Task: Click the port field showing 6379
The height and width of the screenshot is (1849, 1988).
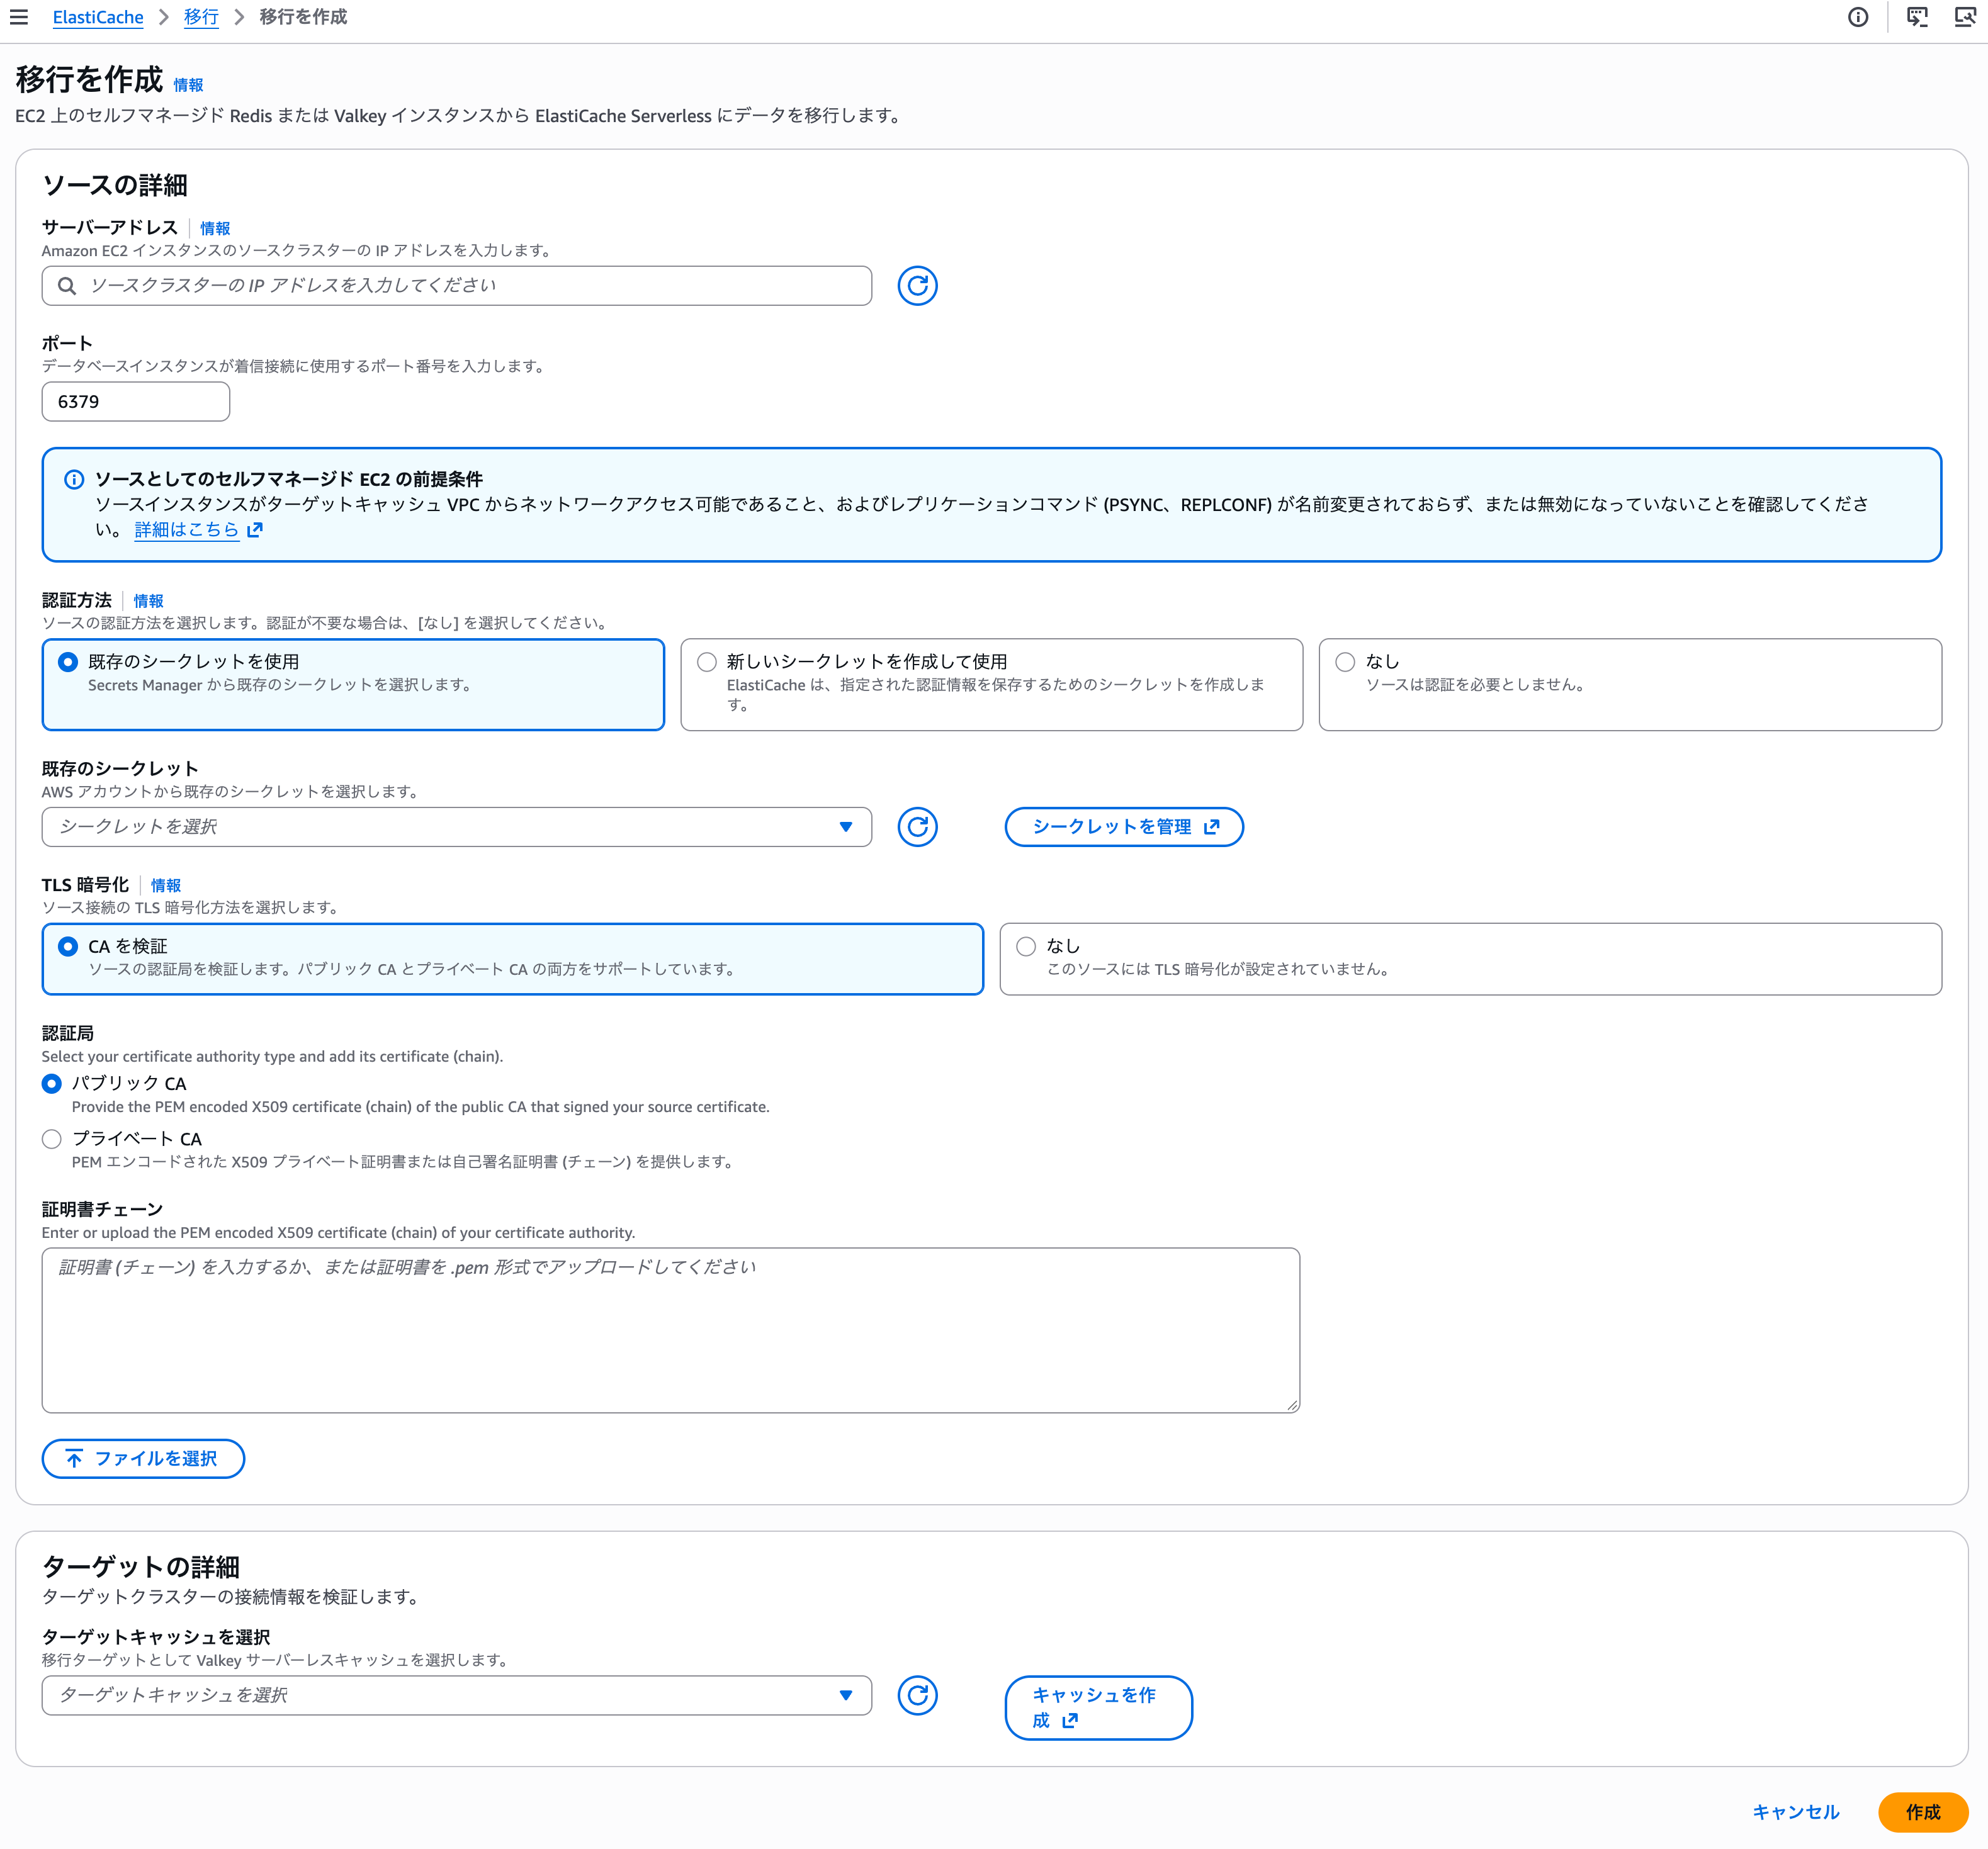Action: tap(136, 402)
